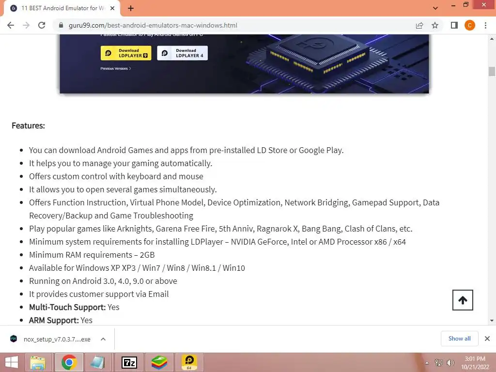Open the Windows Start menu
Image resolution: width=496 pixels, height=372 pixels.
click(x=12, y=362)
